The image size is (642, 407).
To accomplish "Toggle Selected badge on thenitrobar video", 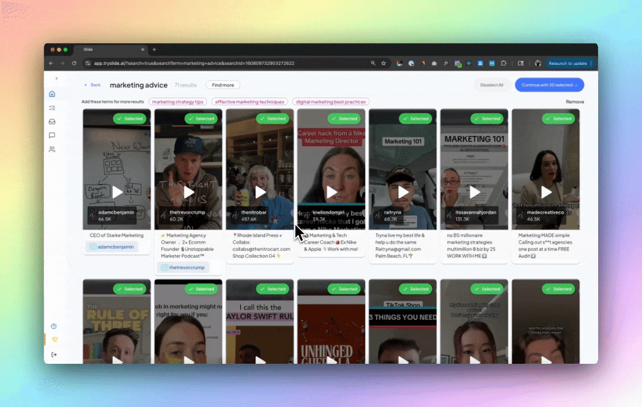I will tap(273, 119).
